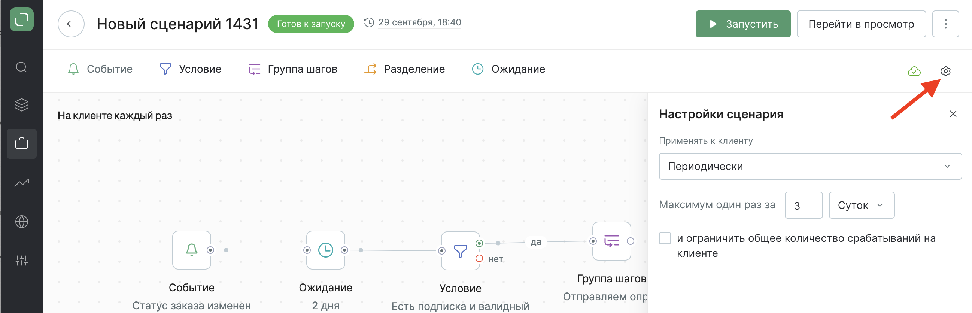Click the Готов к запуску status badge

click(x=311, y=24)
